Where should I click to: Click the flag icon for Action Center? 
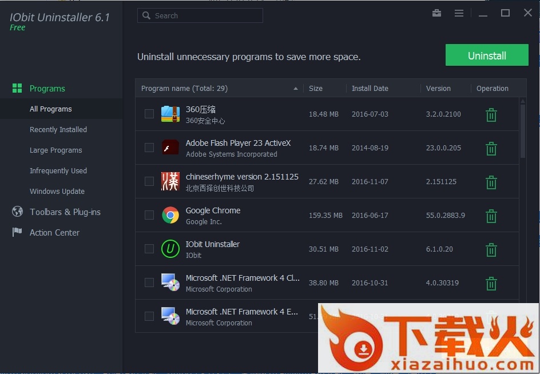pyautogui.click(x=17, y=232)
